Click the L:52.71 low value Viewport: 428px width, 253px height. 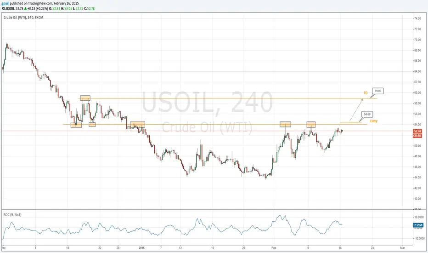78,8
